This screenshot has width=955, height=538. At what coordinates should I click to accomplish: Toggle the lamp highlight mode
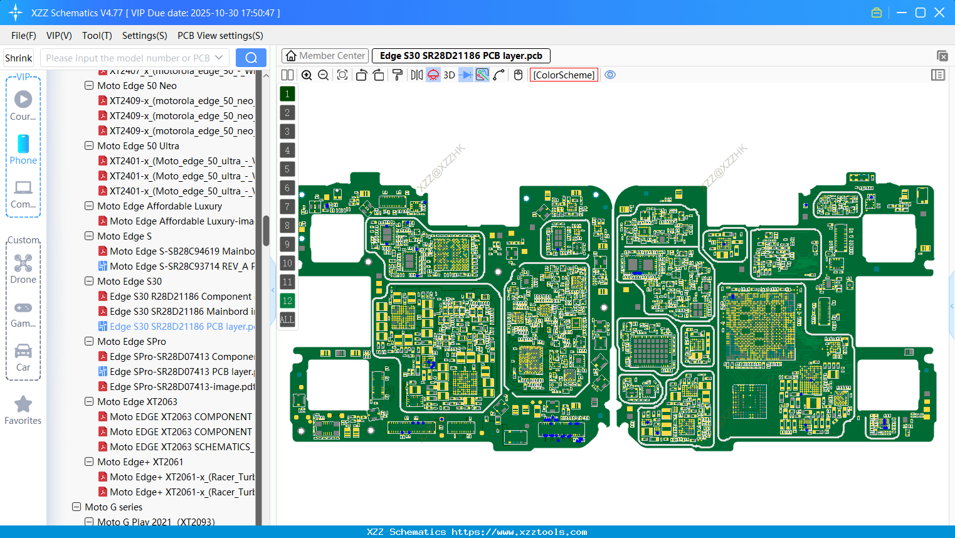coord(433,75)
